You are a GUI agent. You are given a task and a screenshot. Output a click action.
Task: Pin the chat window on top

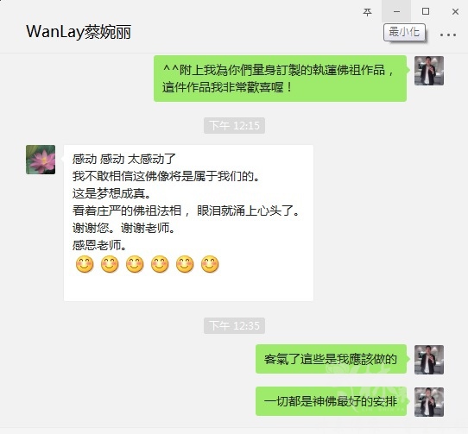pos(367,11)
